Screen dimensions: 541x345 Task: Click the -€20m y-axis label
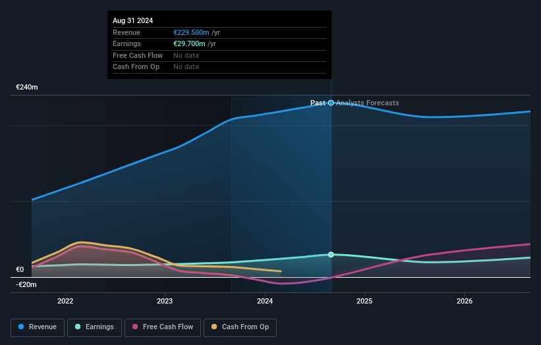[x=26, y=284]
